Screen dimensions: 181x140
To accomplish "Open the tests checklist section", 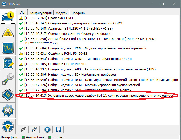I will [x=8, y=63].
